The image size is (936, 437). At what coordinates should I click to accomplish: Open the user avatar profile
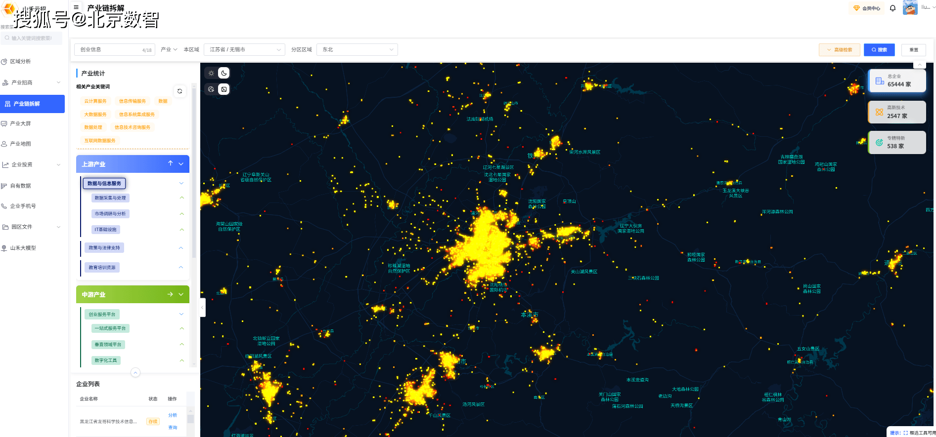(x=910, y=8)
